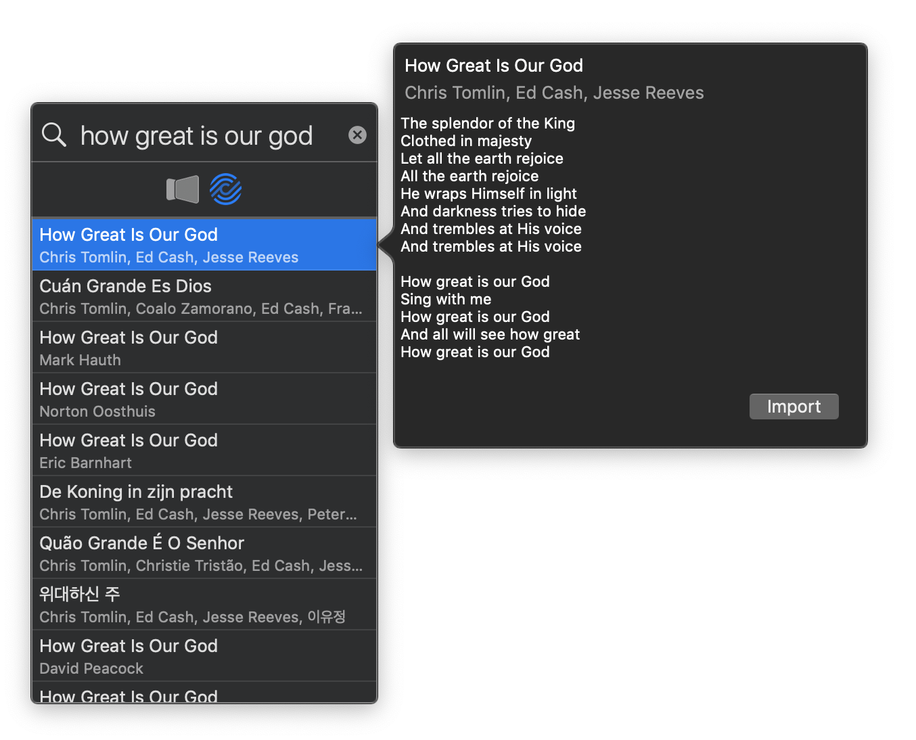Select How Great Is Our God by Norton Oosthuis
This screenshot has height=740, width=916.
coord(204,399)
